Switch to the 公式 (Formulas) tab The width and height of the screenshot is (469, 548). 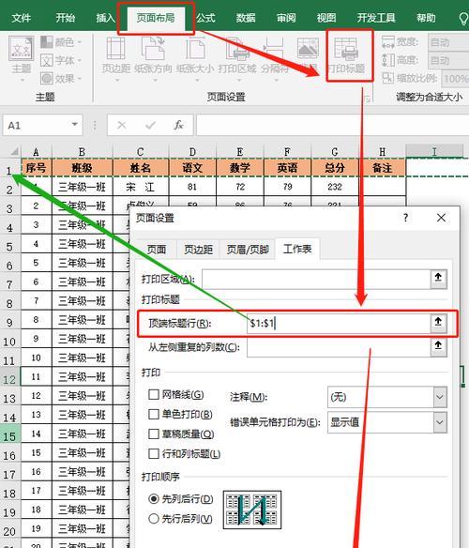[x=205, y=18]
